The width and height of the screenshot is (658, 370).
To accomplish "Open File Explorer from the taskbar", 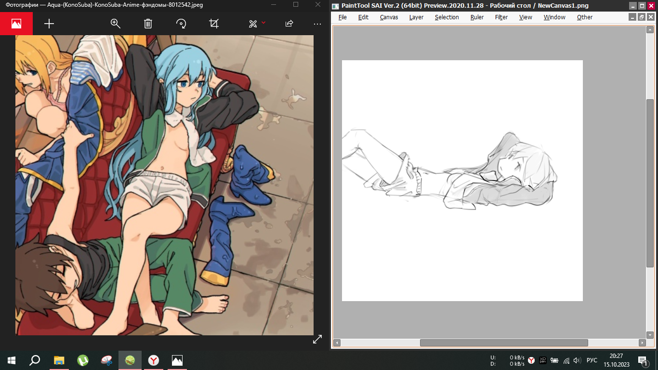I will pos(59,360).
